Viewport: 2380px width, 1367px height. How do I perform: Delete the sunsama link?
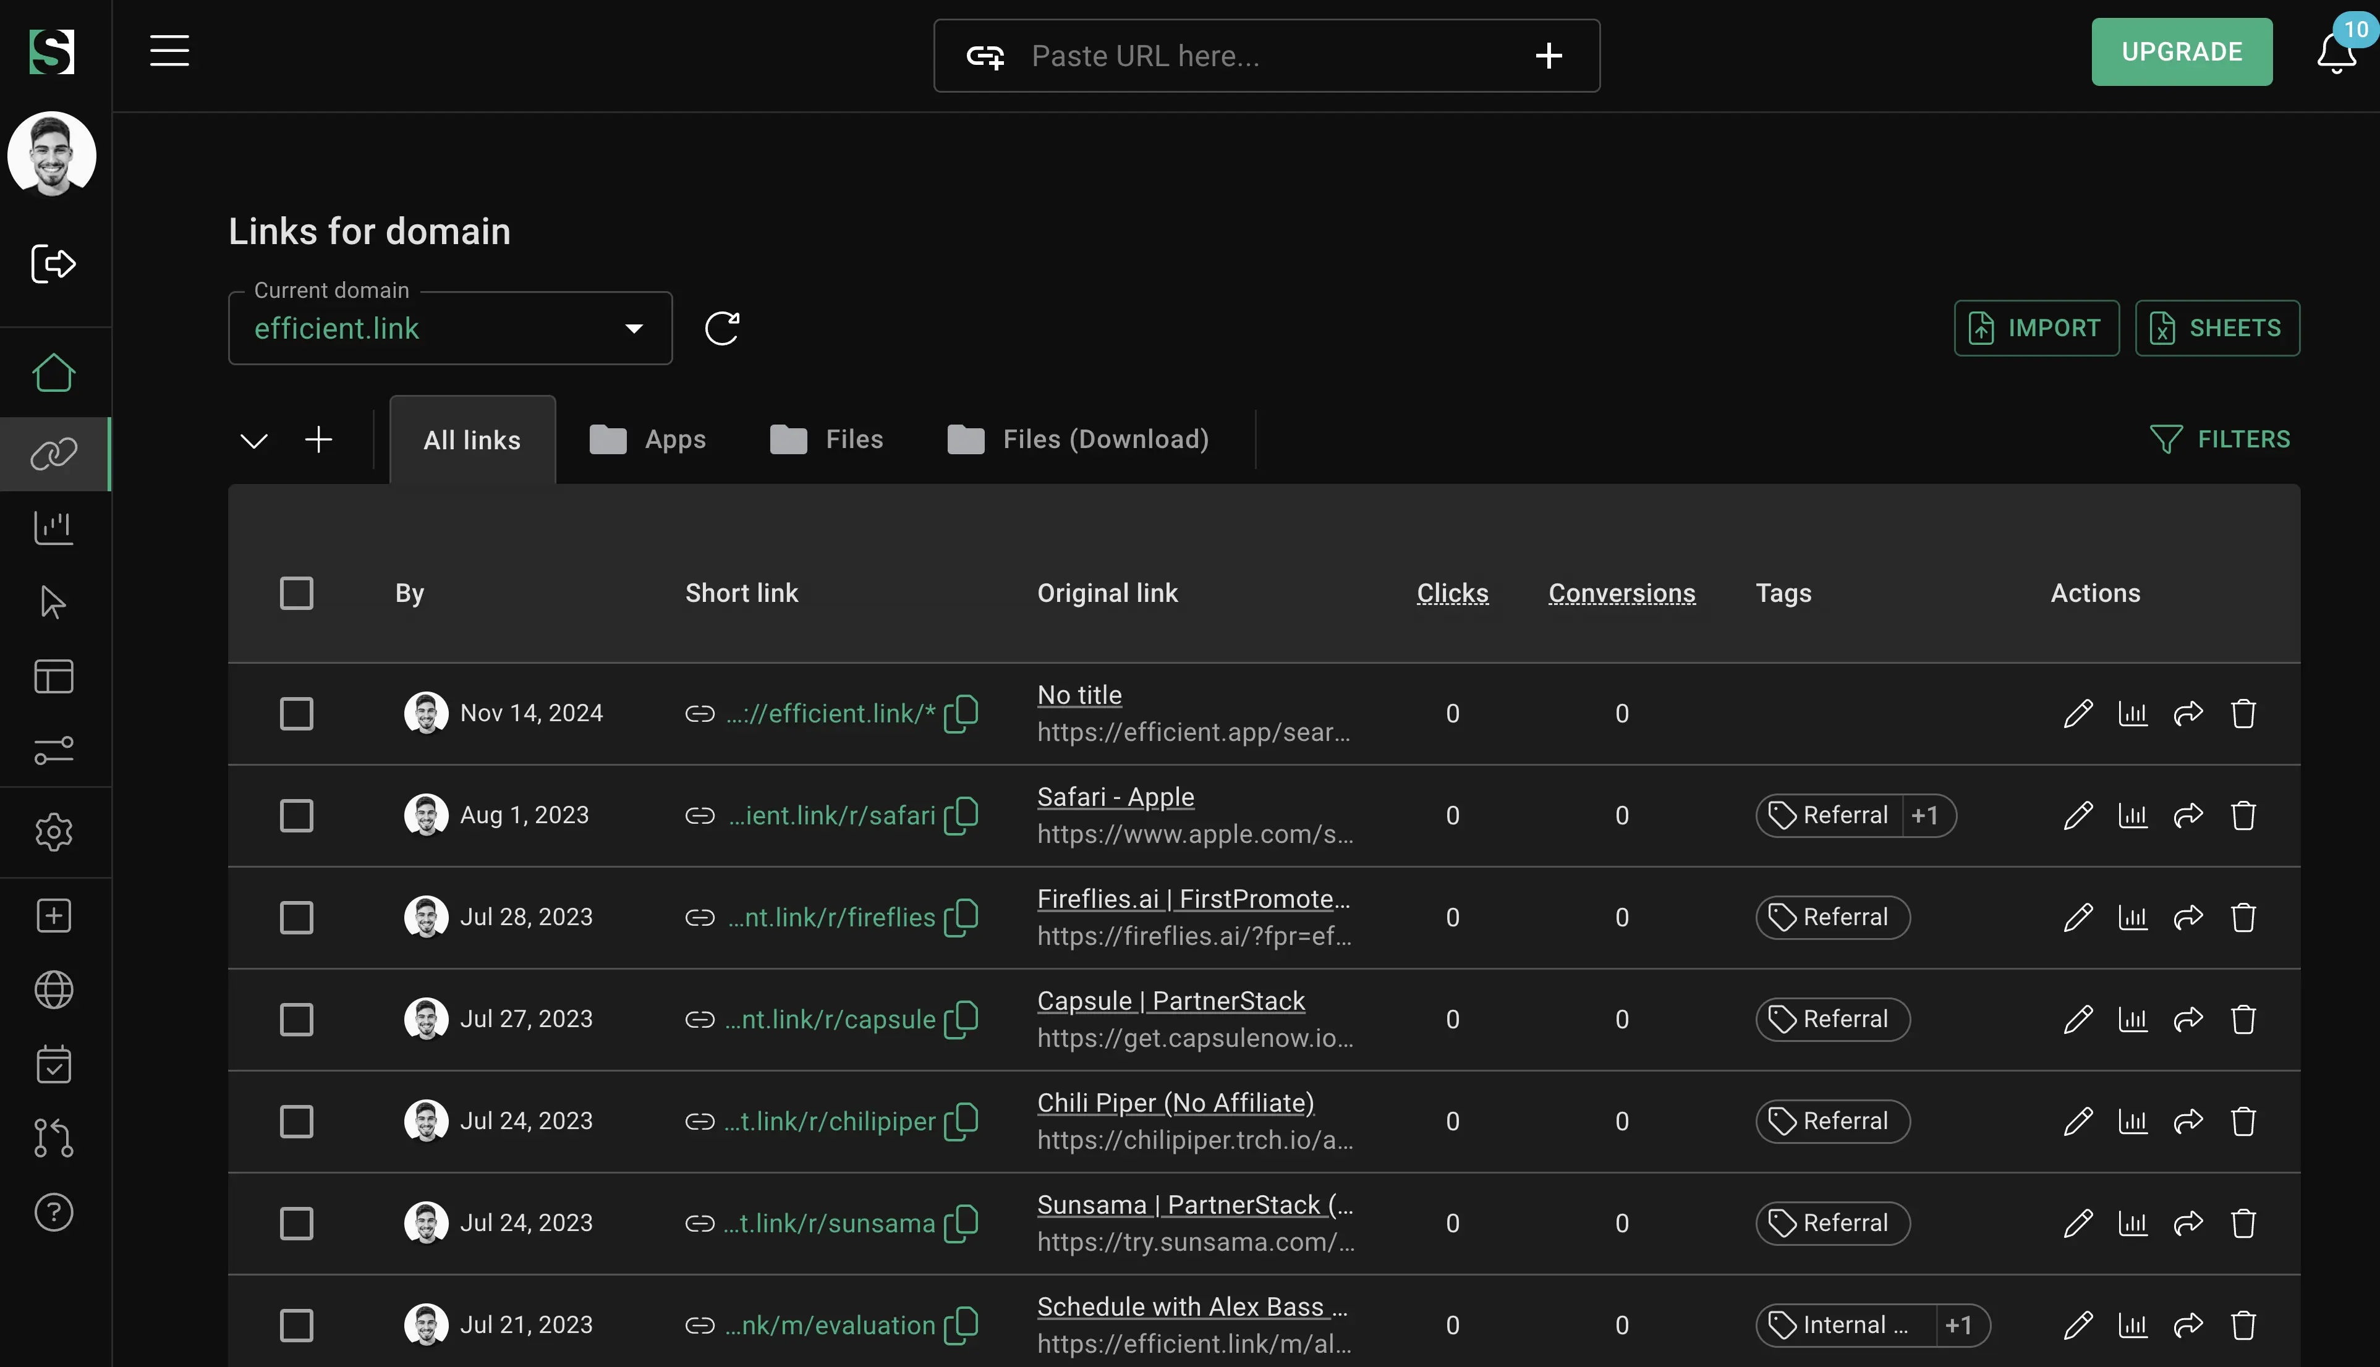(x=2243, y=1224)
